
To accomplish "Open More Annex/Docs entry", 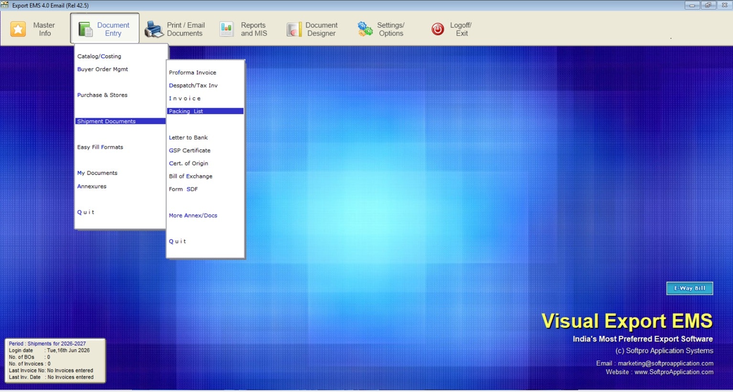I will point(193,216).
